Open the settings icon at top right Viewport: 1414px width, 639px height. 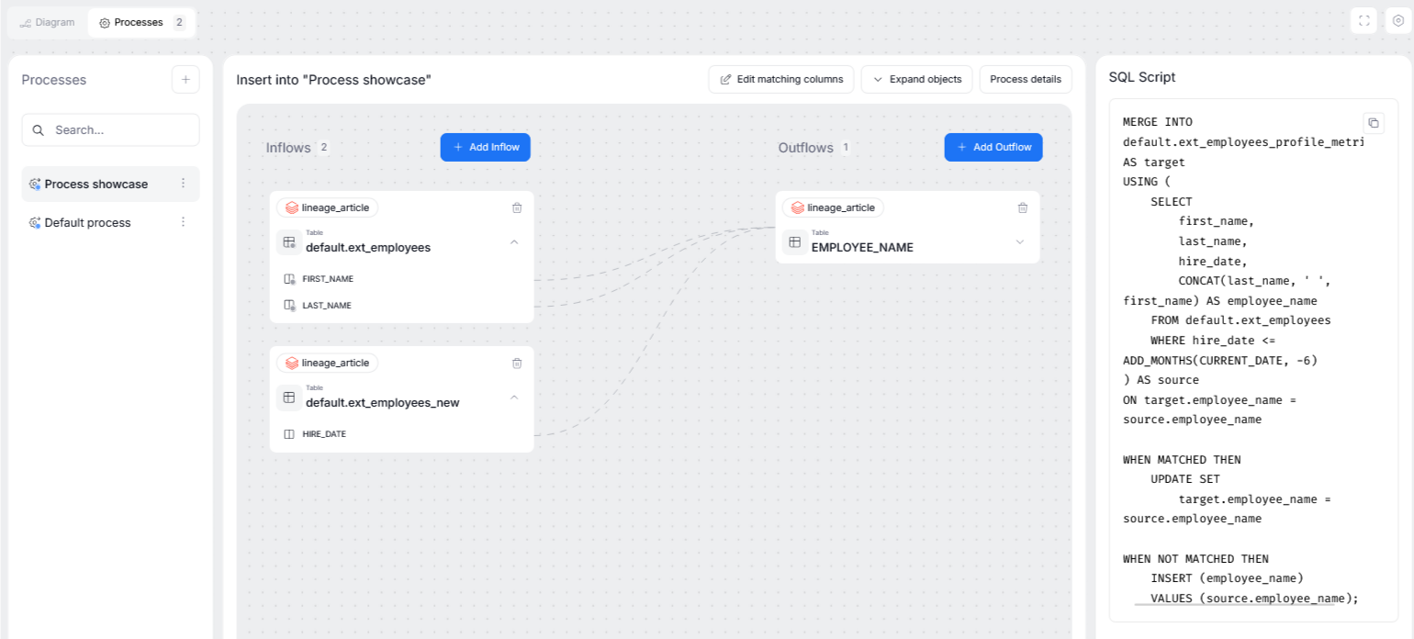pos(1398,21)
